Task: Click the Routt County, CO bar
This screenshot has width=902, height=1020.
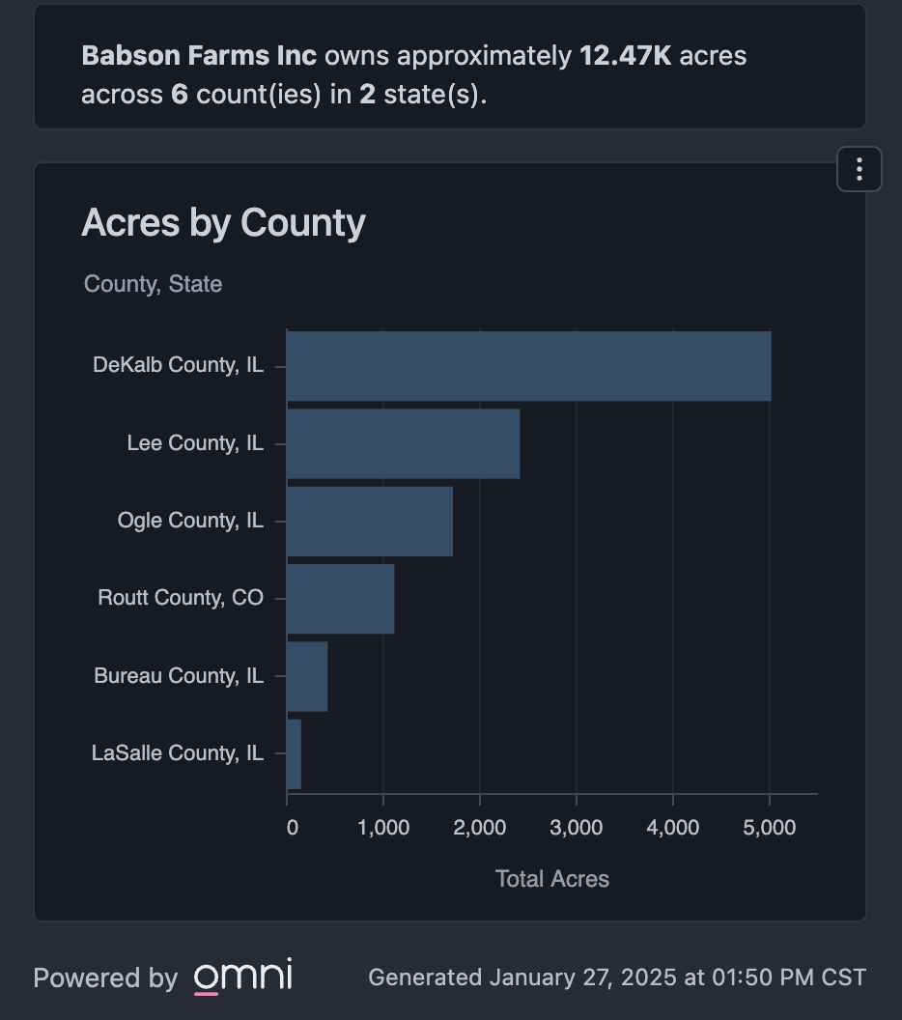Action: pyautogui.click(x=340, y=599)
